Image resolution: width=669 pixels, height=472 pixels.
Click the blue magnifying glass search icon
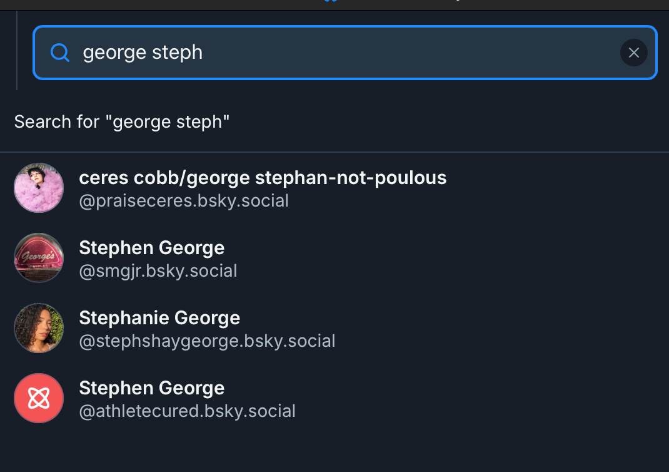click(x=60, y=53)
